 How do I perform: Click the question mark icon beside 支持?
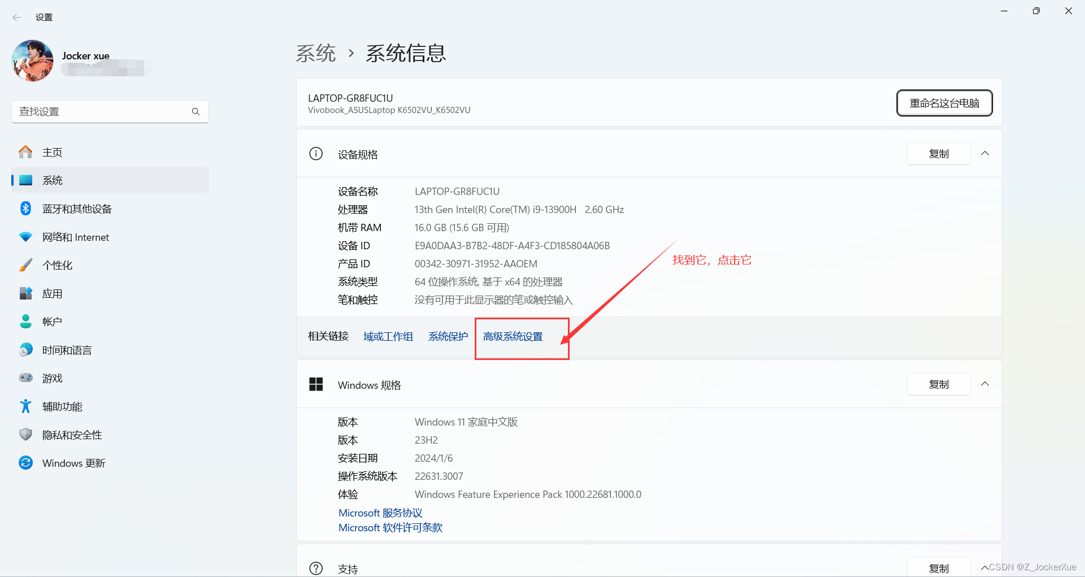(x=316, y=568)
